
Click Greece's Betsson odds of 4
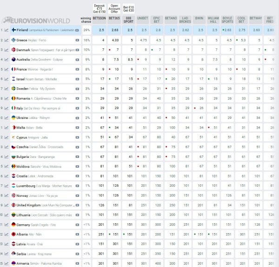[100, 40]
